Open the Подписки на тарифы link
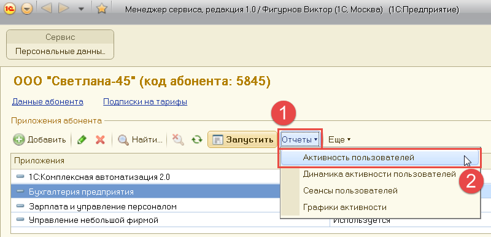 pos(145,102)
